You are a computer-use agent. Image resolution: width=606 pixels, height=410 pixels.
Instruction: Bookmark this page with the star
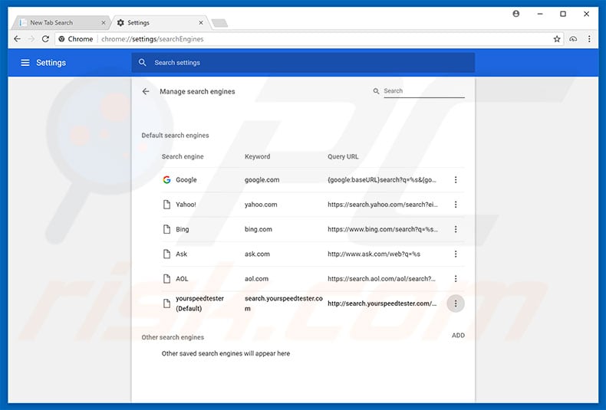(557, 39)
